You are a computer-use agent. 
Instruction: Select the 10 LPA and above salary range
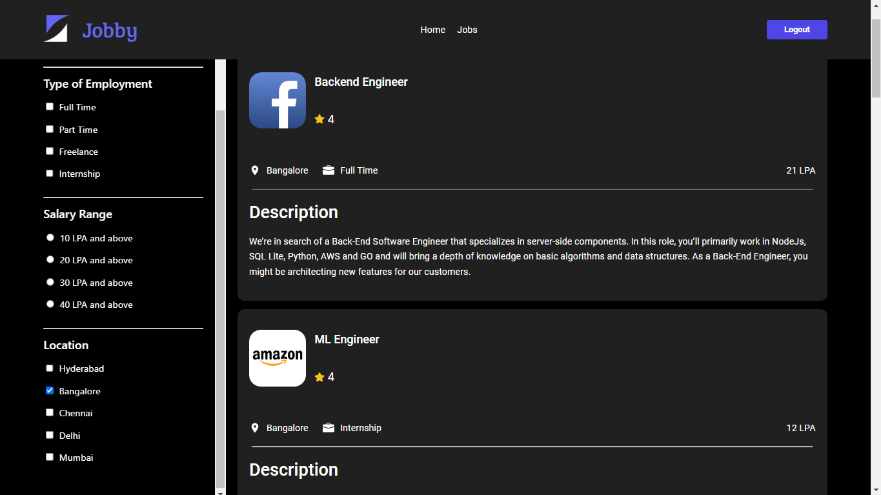pos(50,237)
